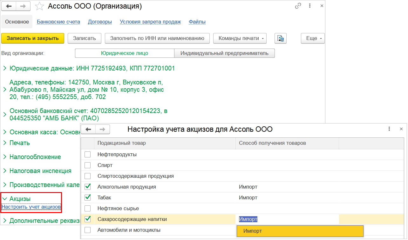Image resolution: width=408 pixels, height=240 pixels.
Task: Click the forward arrow in the Организация window
Action: (23, 6)
